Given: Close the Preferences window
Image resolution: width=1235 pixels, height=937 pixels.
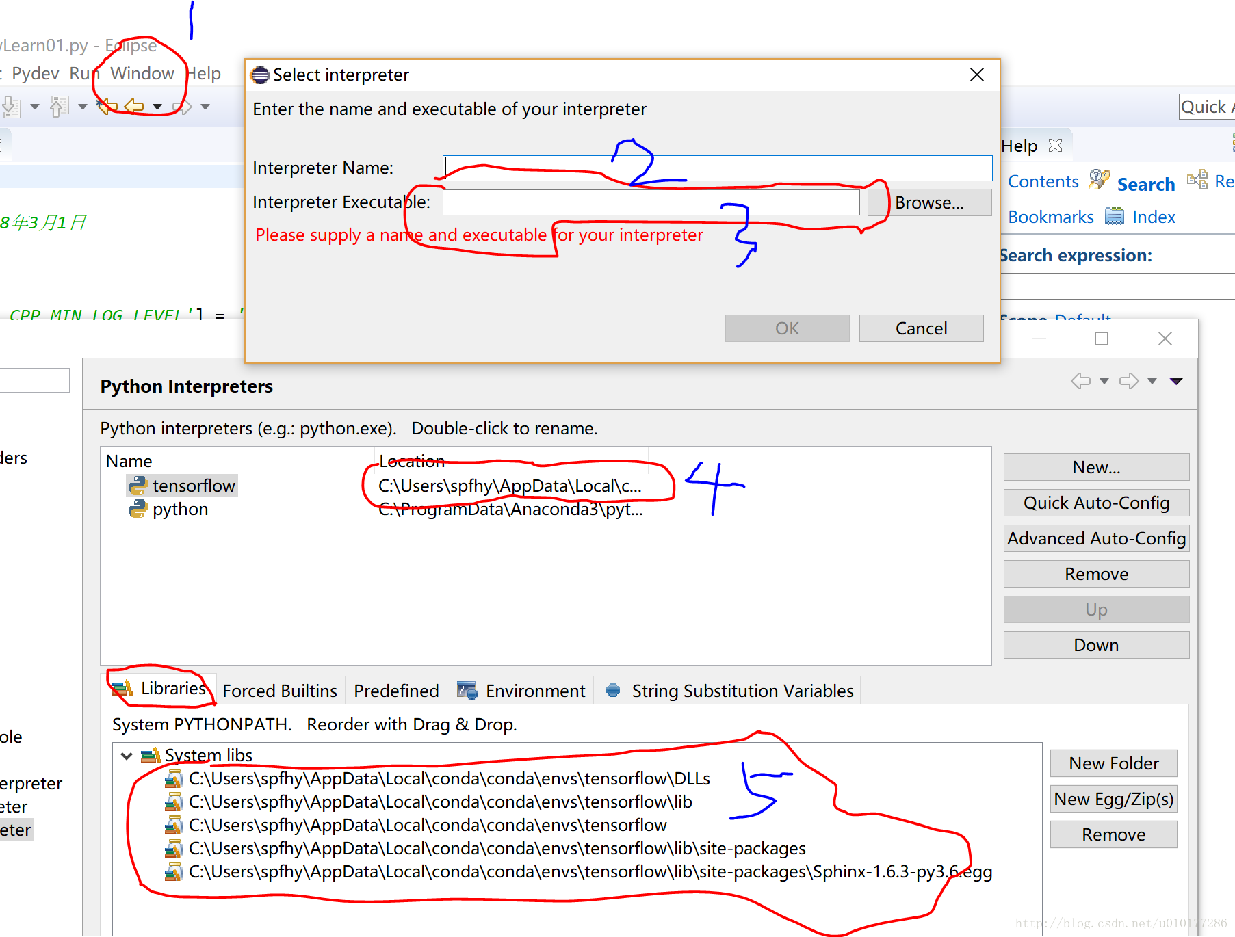Looking at the screenshot, I should click(1165, 339).
